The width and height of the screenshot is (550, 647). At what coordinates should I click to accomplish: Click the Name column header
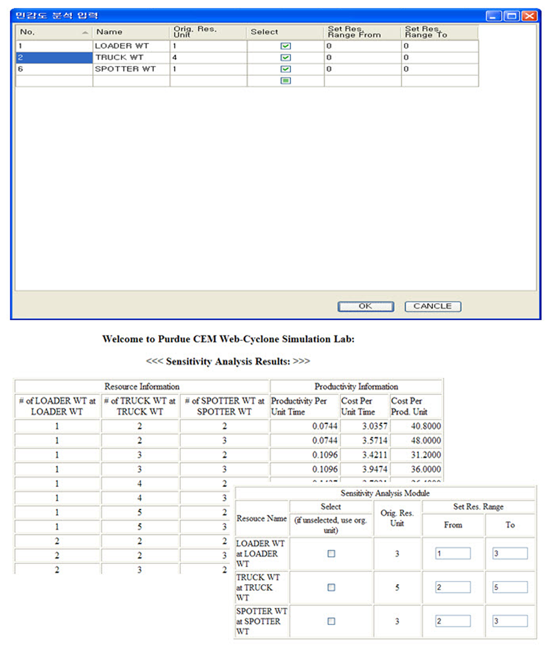tap(131, 32)
